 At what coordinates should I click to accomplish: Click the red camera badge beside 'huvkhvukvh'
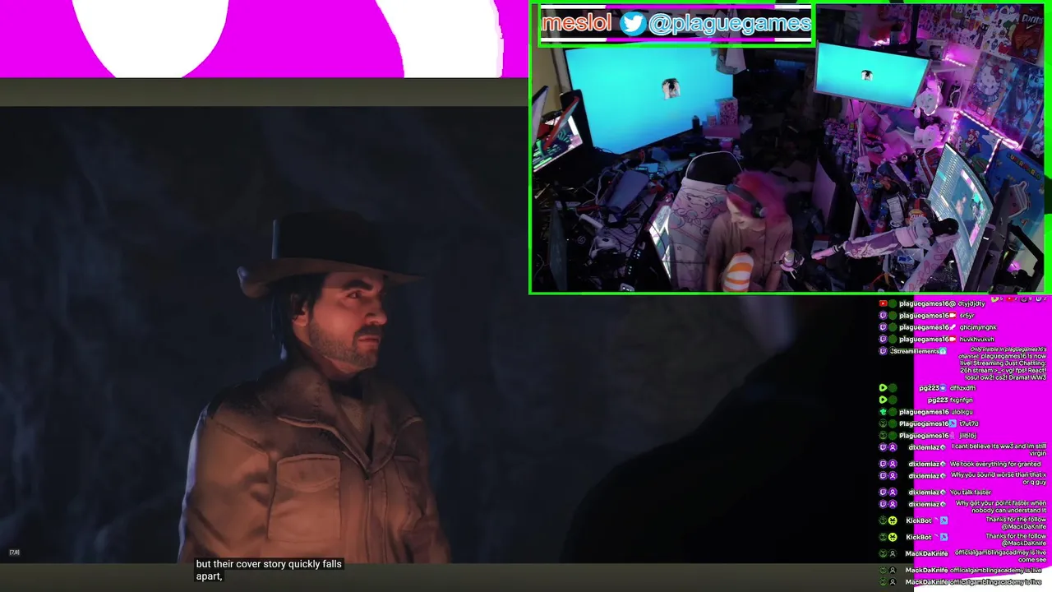click(x=954, y=339)
